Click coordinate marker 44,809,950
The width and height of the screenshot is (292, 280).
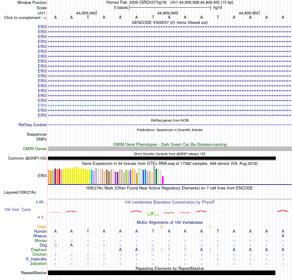[x=249, y=13]
